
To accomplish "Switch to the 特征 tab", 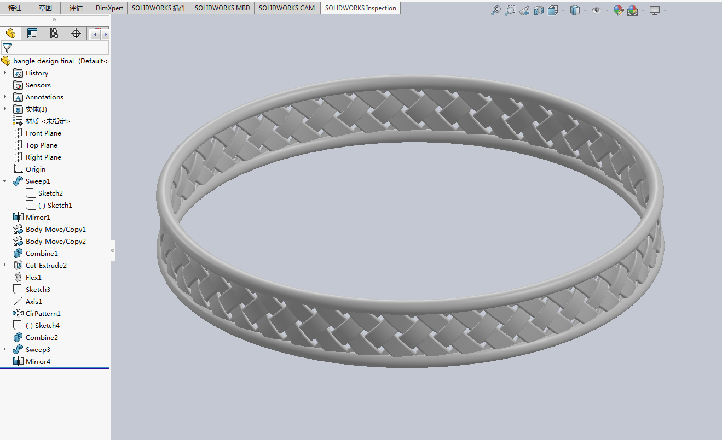I will point(15,8).
